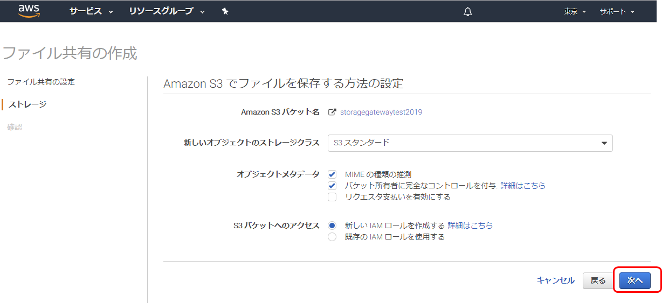Click the 新しいオブジェクトのストレージクラス label
Viewport: 662px width, 303px height.
[x=252, y=143]
